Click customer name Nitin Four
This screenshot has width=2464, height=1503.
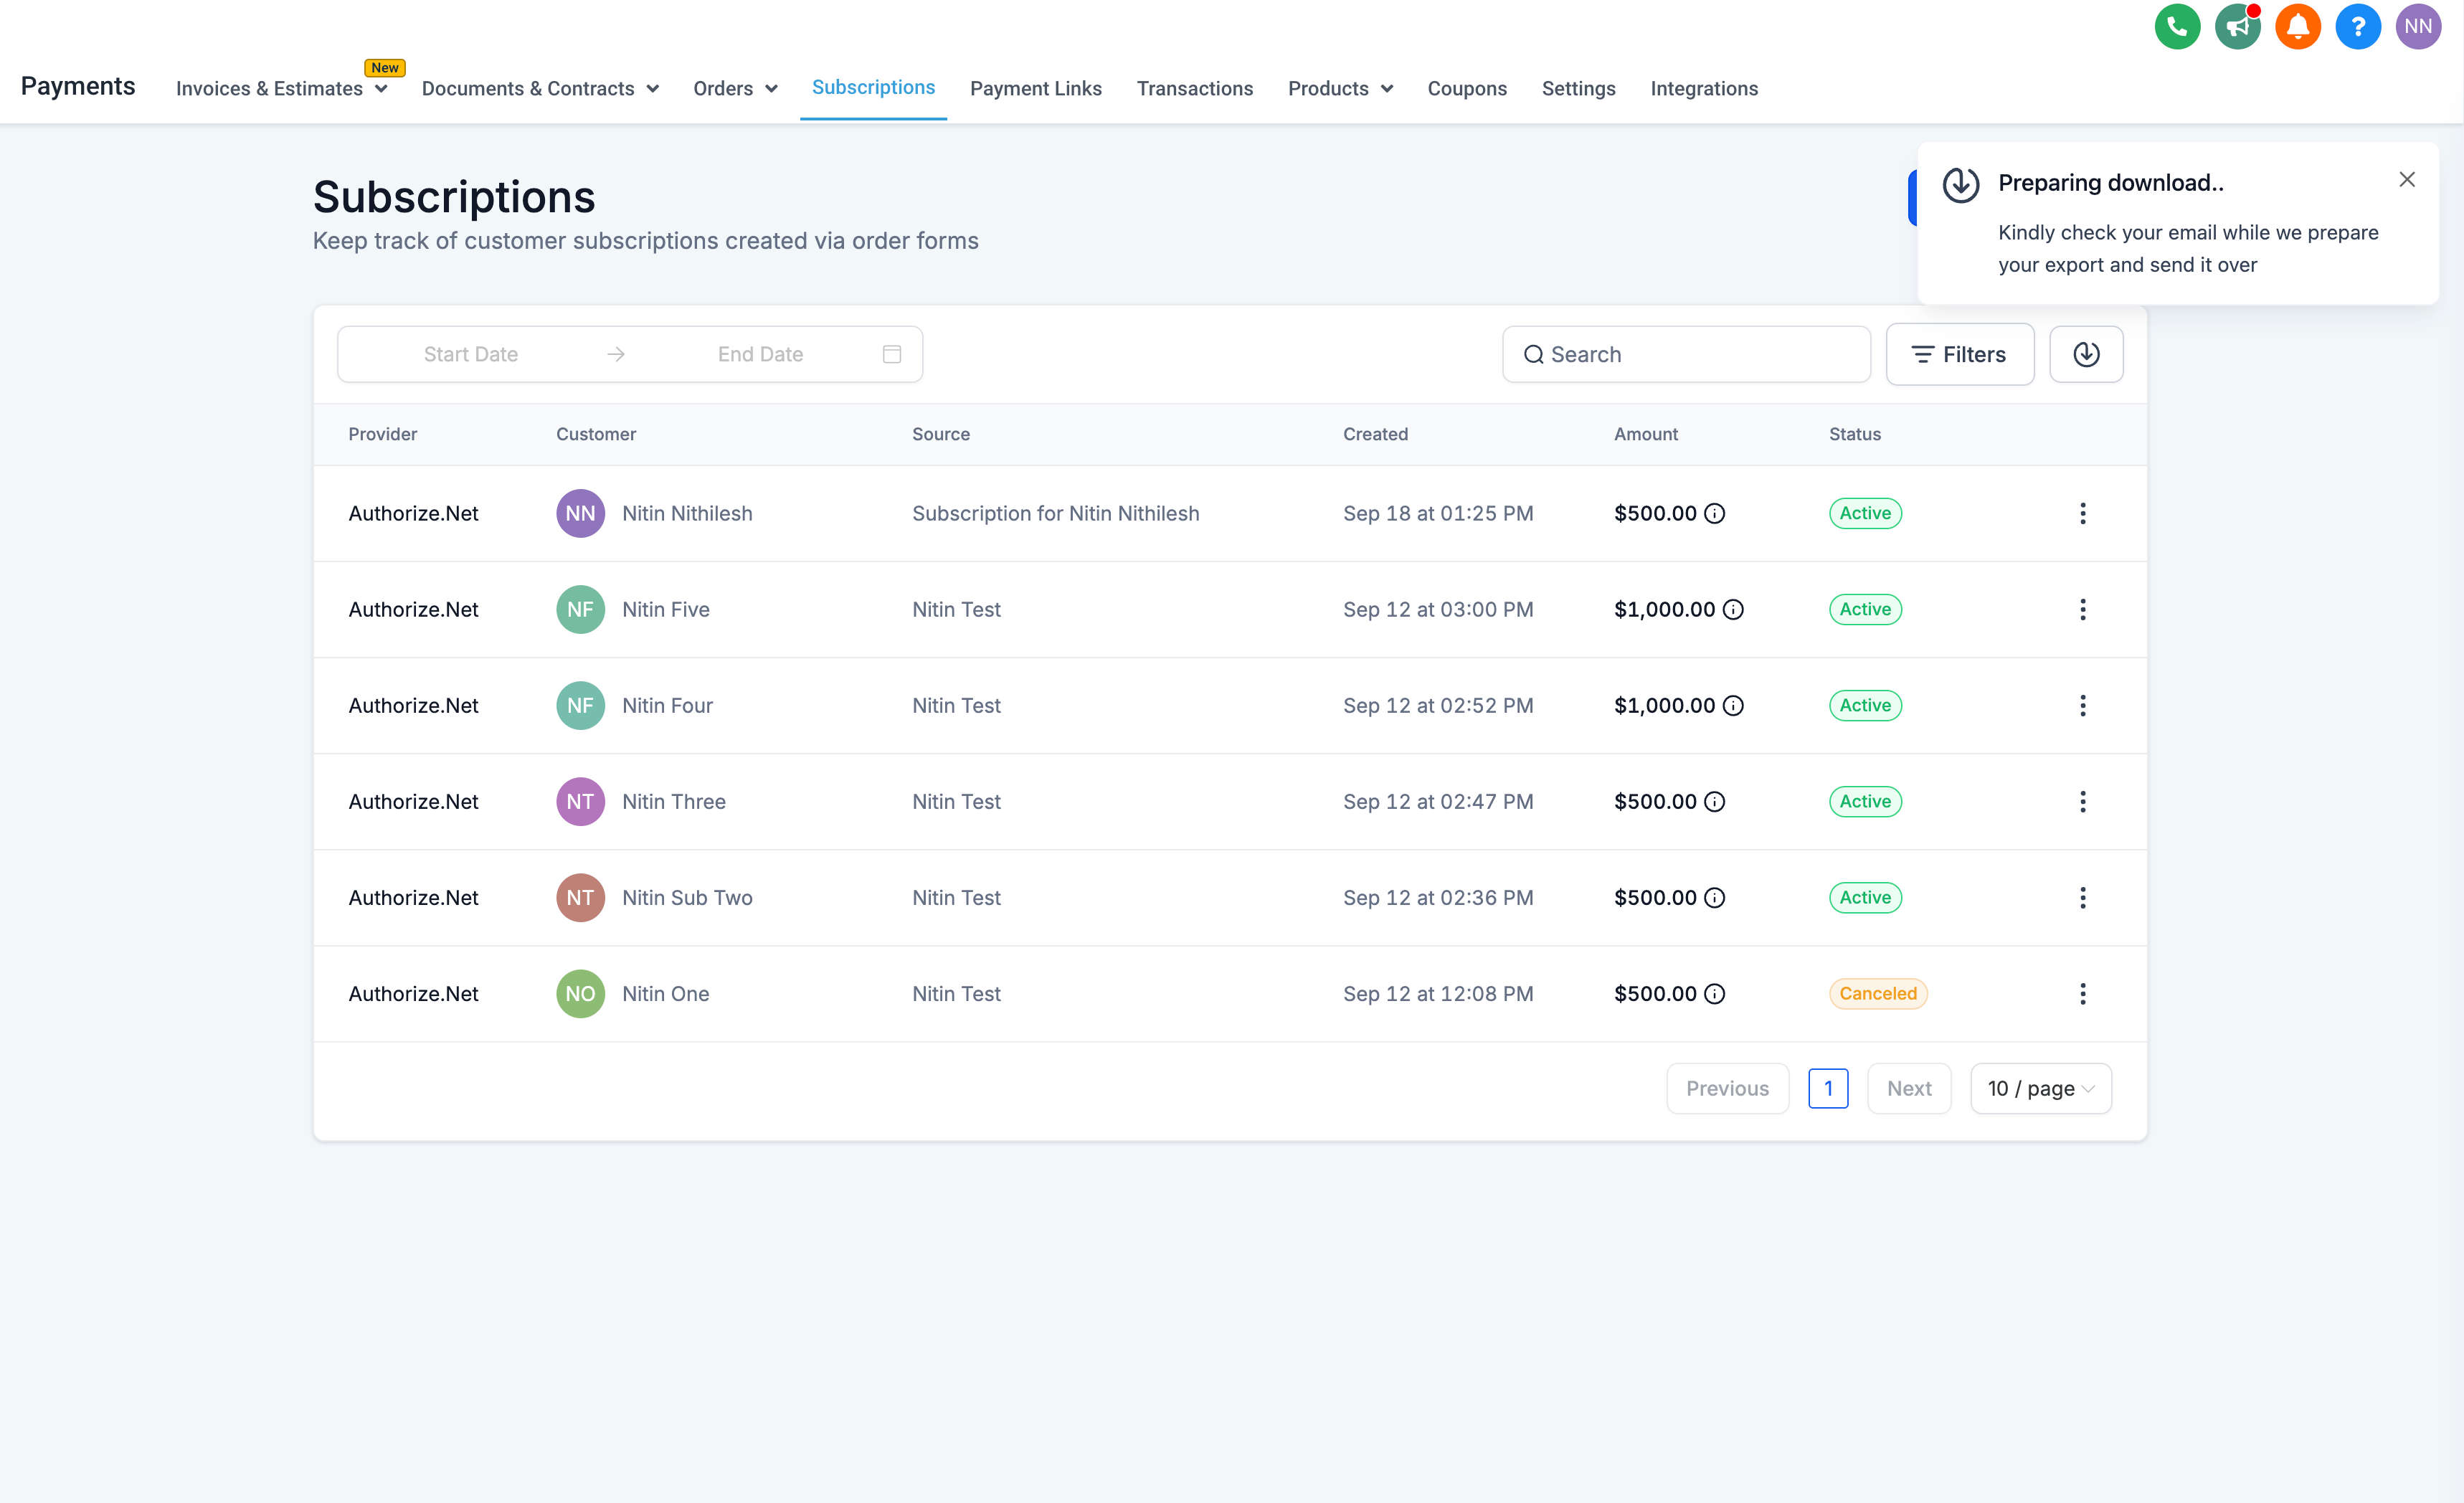click(667, 706)
